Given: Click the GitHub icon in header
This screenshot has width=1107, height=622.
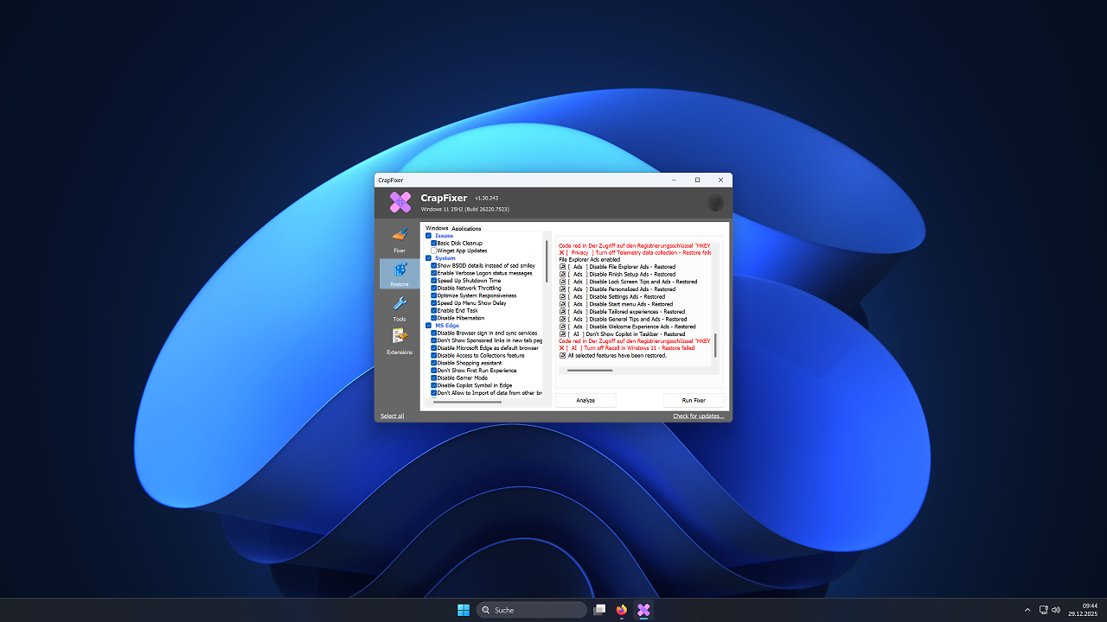Looking at the screenshot, I should click(x=714, y=202).
